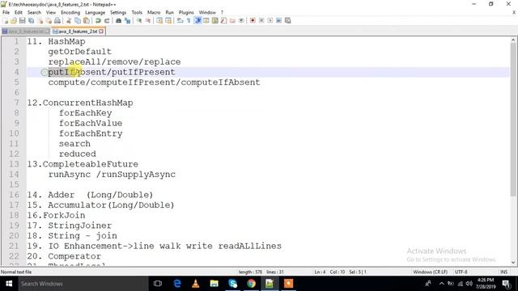518x291 pixels.
Task: Click the Zoom In toolbar icon
Action: [x=139, y=20]
